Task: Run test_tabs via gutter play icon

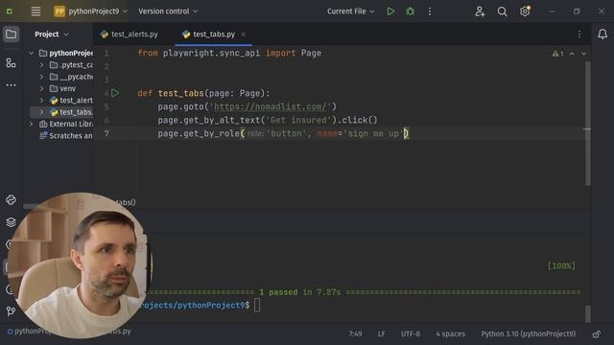Action: coord(115,93)
